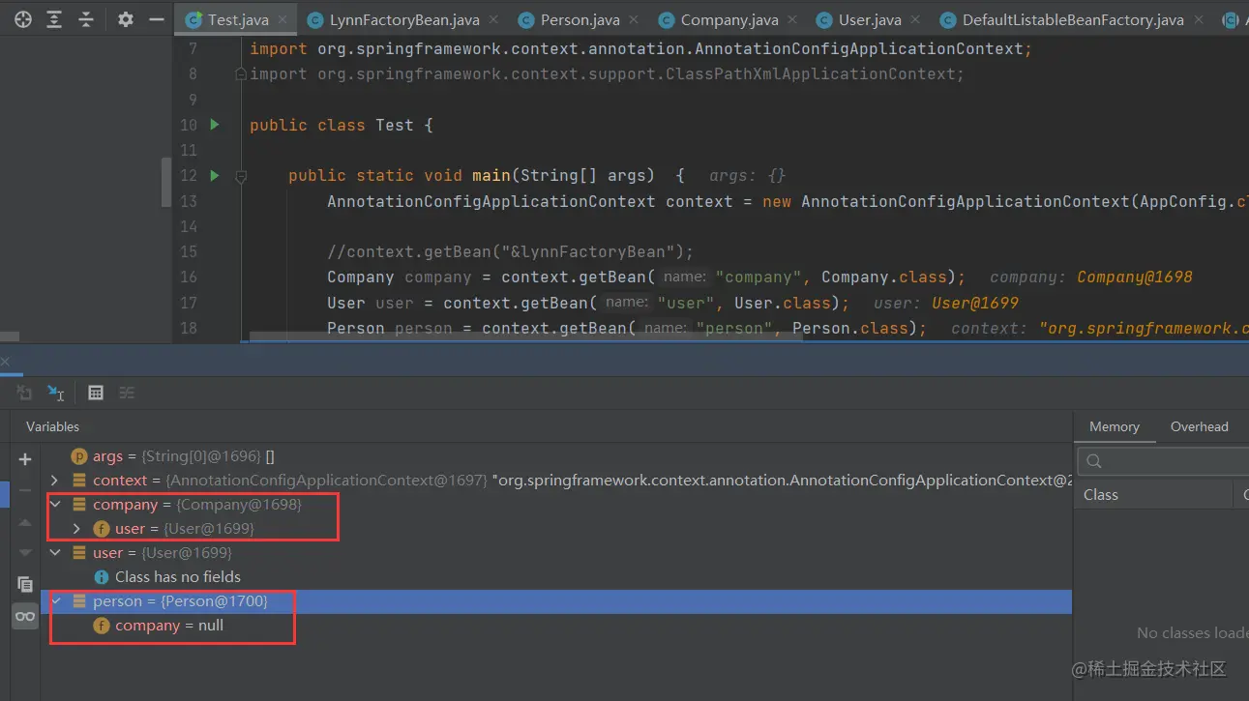Select the args variable row
1249x701 pixels.
(x=556, y=456)
